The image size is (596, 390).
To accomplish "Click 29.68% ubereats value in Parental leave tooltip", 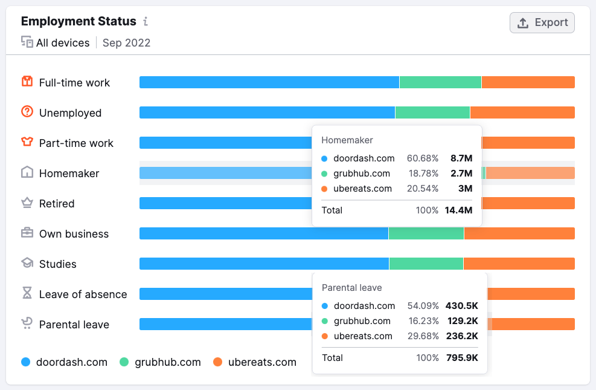I will tap(423, 336).
